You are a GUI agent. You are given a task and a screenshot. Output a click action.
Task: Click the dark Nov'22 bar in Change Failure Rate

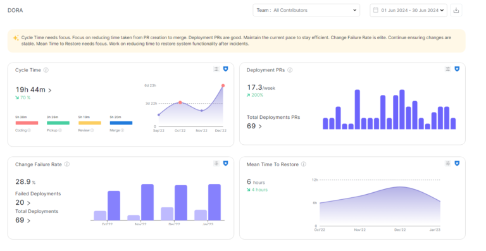coord(147,202)
